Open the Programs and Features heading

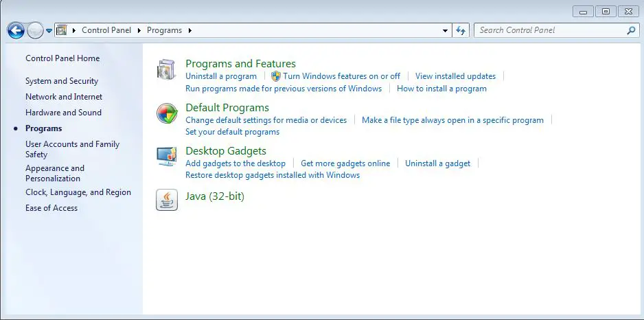[241, 64]
